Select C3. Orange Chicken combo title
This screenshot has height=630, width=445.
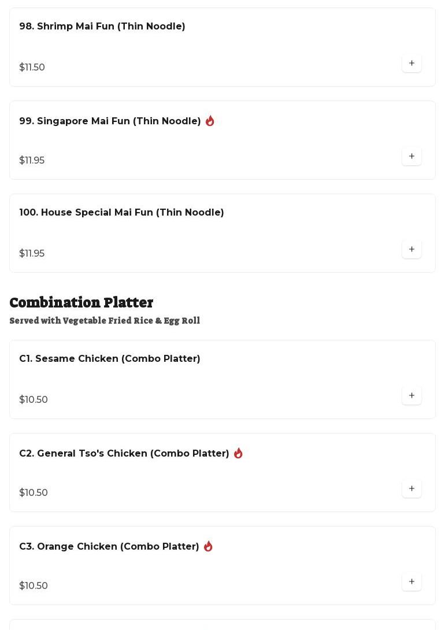109,546
